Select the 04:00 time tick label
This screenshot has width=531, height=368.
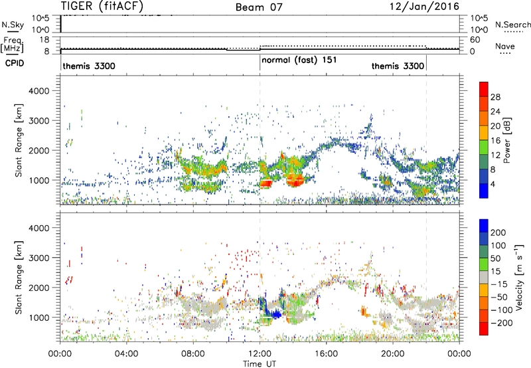coord(126,354)
